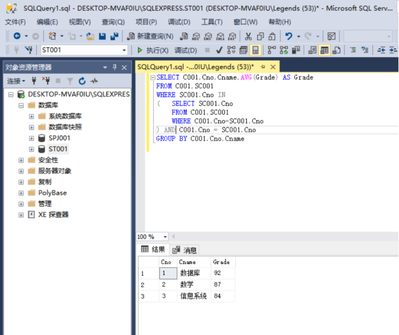Open the ST001 database dropdown
This screenshot has width=399, height=335.
[x=124, y=50]
